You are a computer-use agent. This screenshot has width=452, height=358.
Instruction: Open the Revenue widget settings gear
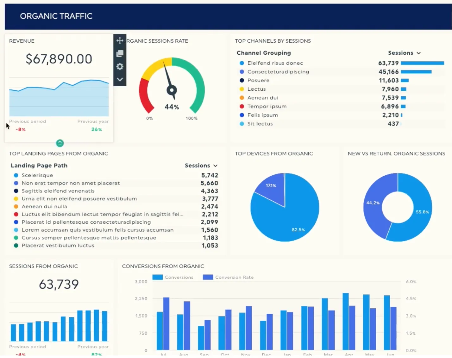click(120, 66)
